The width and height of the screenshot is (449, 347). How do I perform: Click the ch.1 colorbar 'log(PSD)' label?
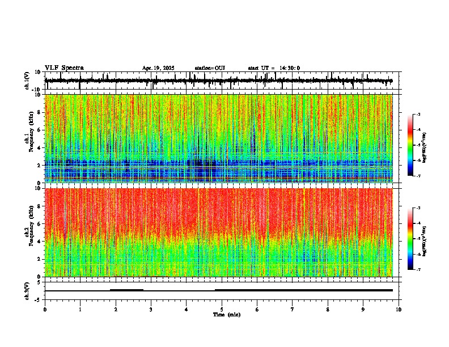coord(425,148)
